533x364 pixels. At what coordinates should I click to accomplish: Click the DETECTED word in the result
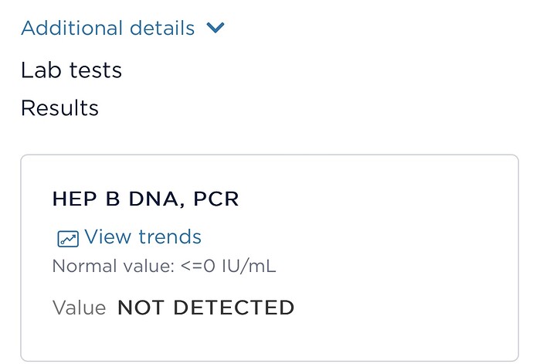tap(234, 308)
